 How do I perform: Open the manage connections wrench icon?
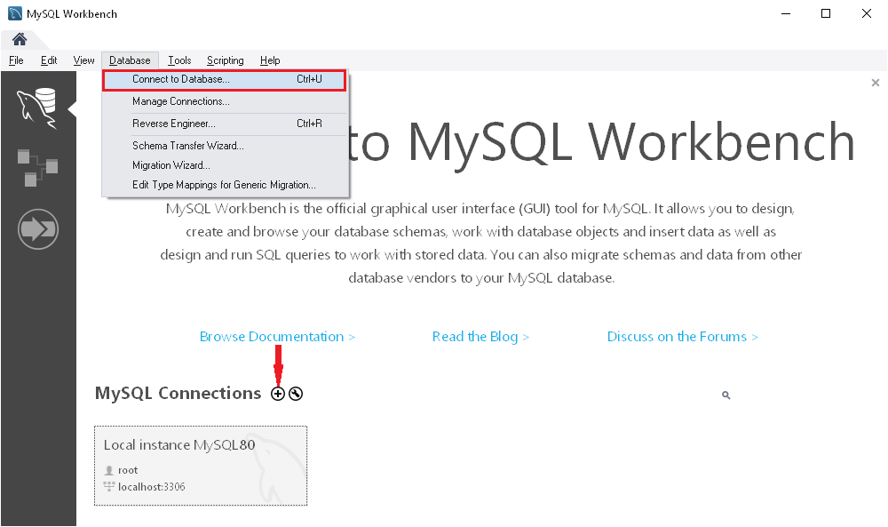tap(296, 393)
